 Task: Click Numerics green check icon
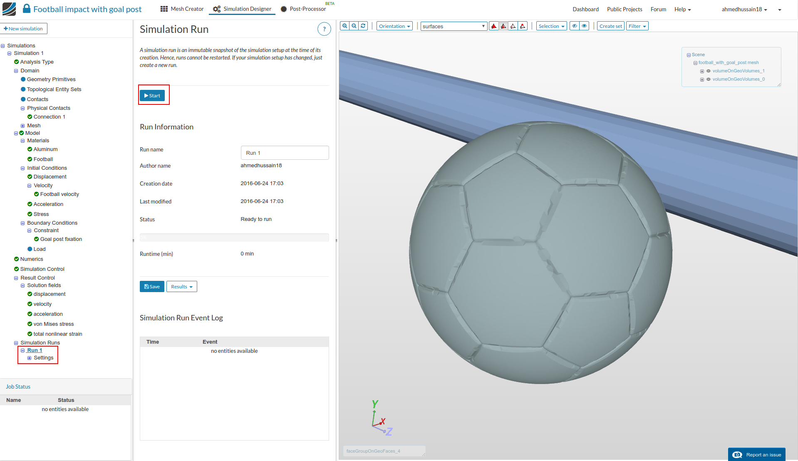coord(16,259)
